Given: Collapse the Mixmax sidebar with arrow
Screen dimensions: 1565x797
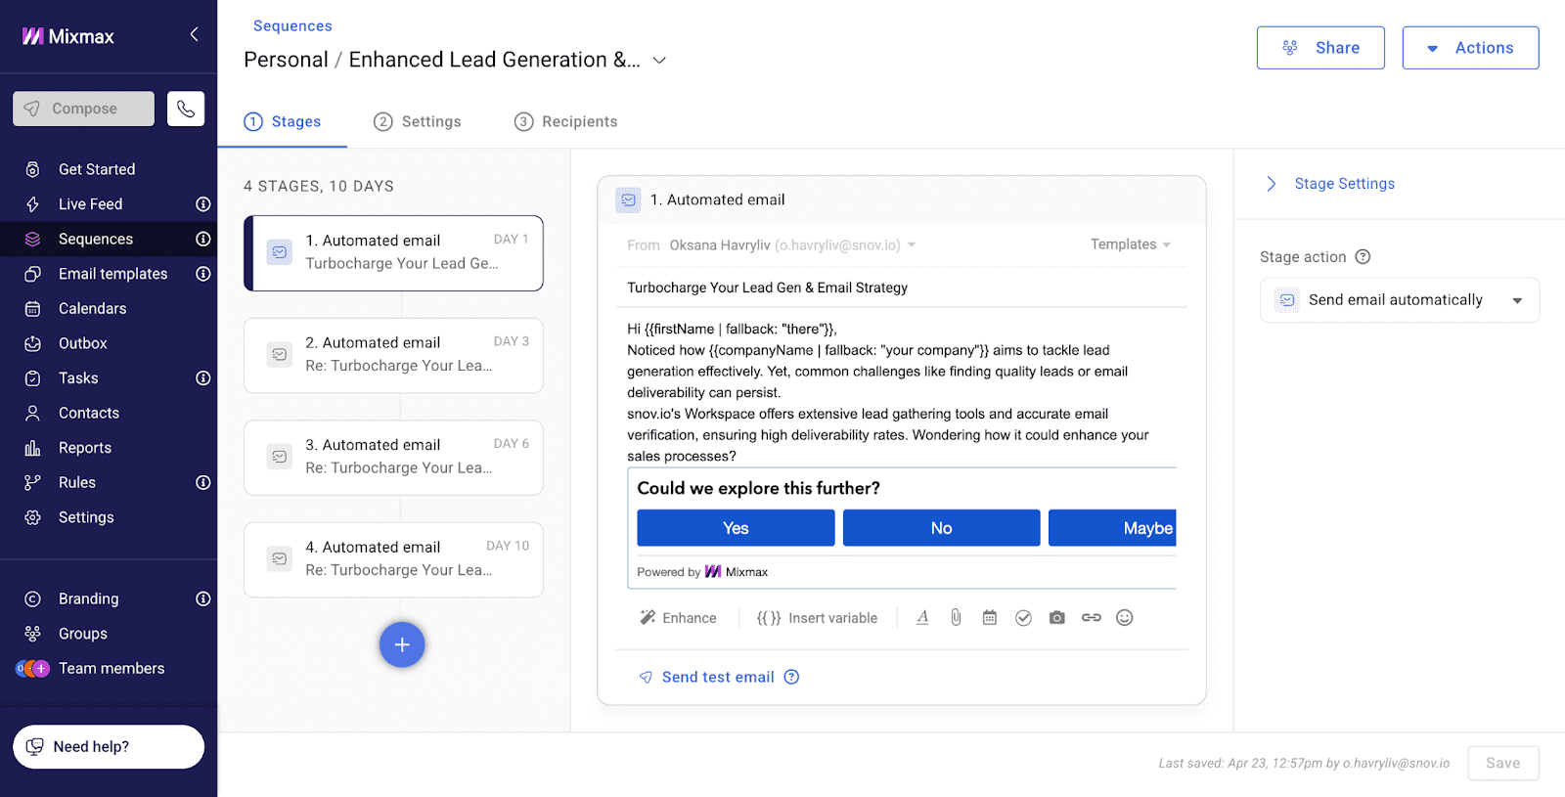Looking at the screenshot, I should [x=194, y=35].
